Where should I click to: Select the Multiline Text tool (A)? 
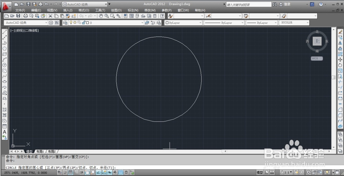4,132
